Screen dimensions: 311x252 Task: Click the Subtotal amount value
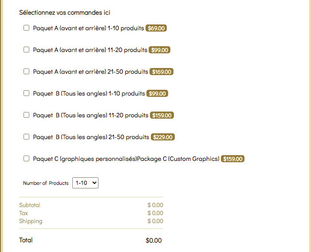155,205
